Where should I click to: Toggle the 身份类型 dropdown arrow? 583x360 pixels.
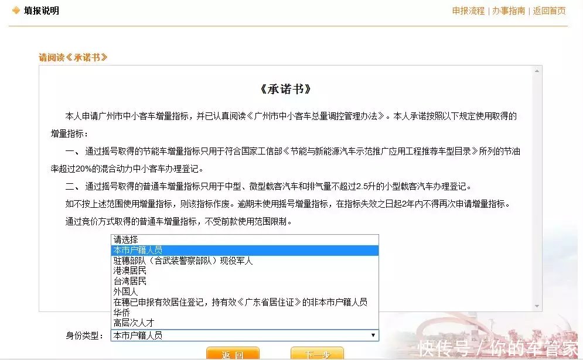(373, 335)
